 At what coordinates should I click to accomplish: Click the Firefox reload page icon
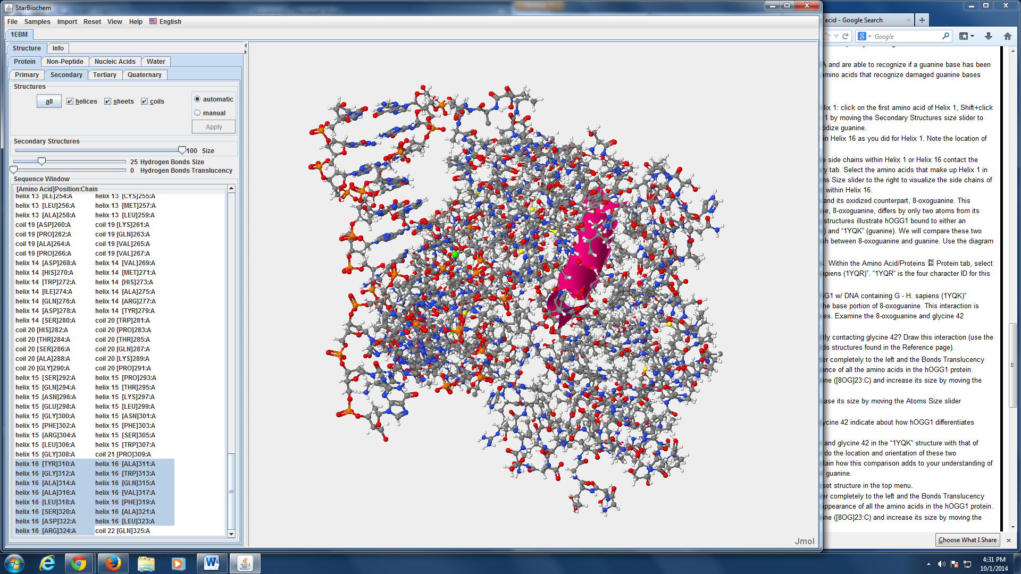[x=845, y=36]
